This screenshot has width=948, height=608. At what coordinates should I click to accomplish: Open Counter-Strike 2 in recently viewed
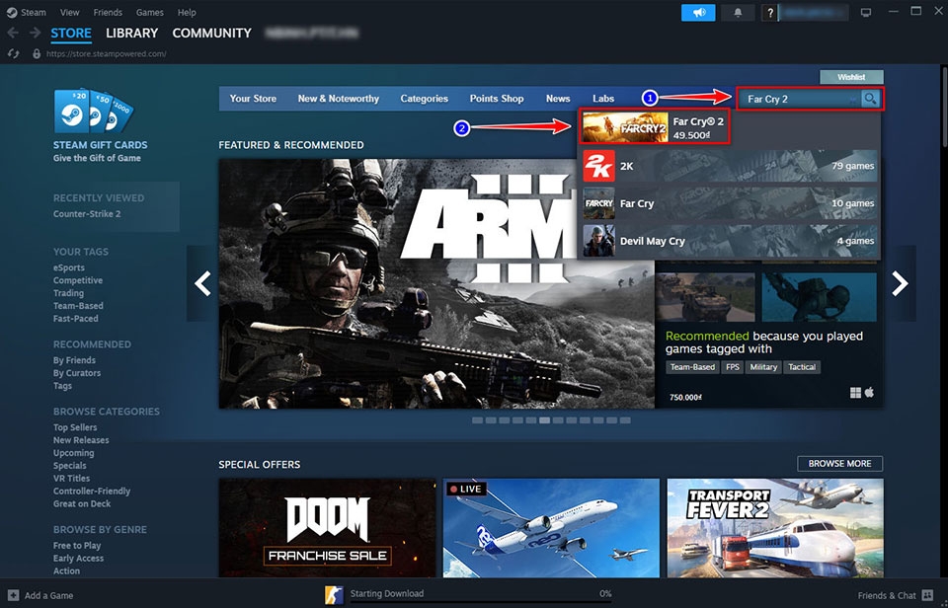point(87,214)
